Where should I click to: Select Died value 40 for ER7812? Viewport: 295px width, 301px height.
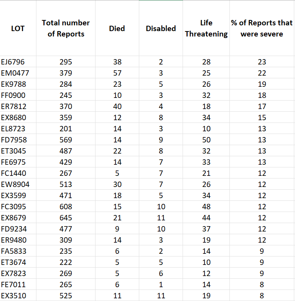click(x=117, y=106)
